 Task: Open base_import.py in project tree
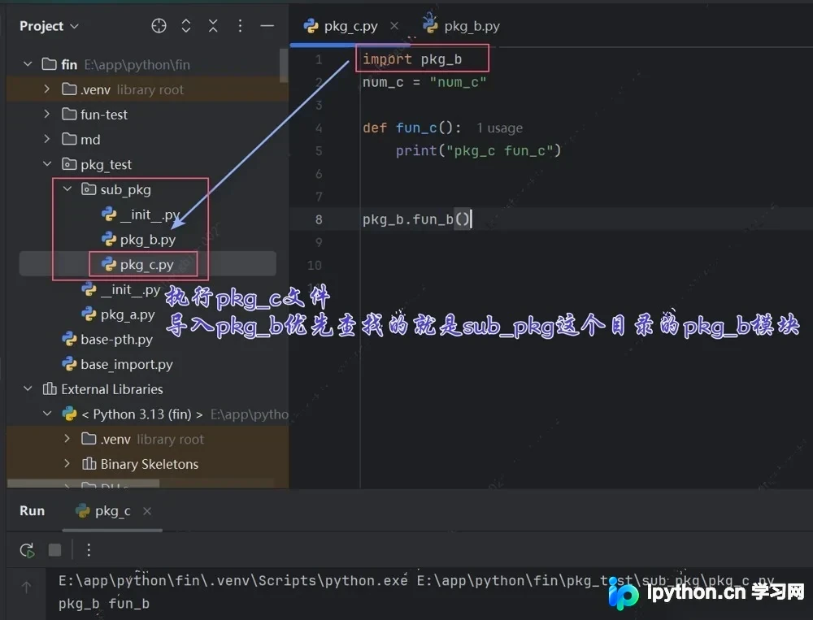coord(126,364)
